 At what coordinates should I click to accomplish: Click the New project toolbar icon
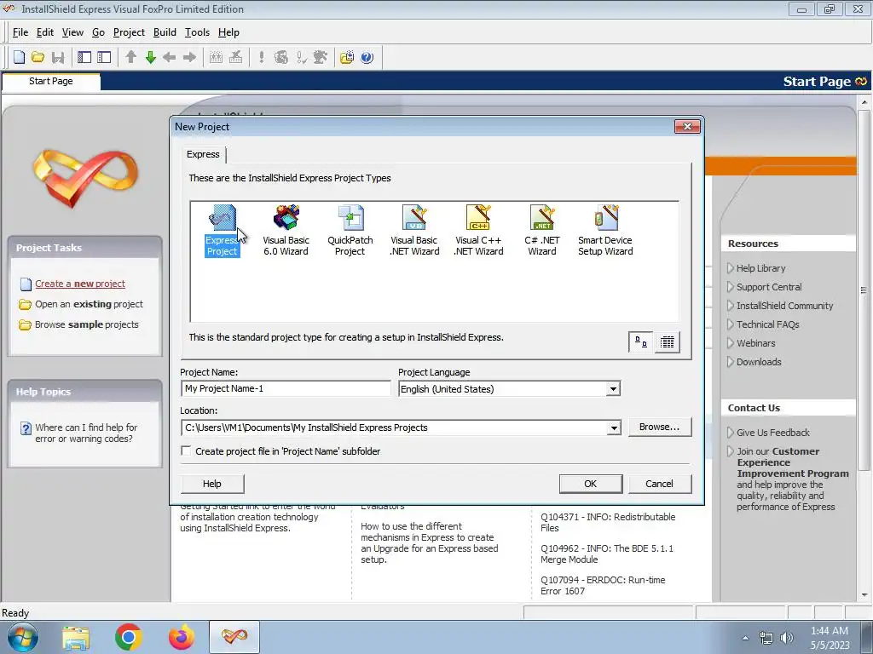pos(19,57)
